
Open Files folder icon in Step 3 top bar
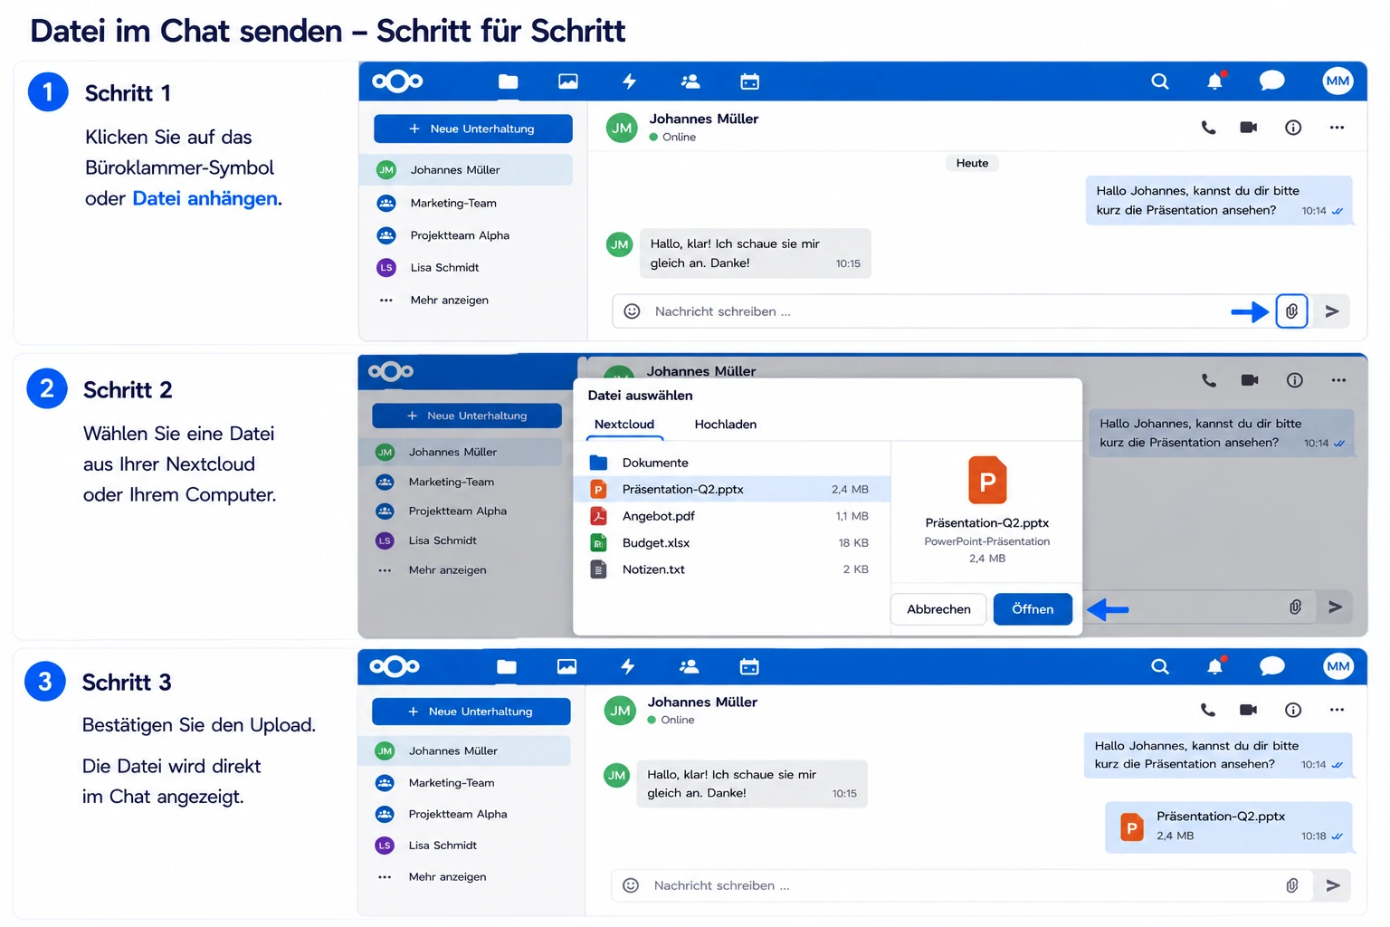(506, 667)
